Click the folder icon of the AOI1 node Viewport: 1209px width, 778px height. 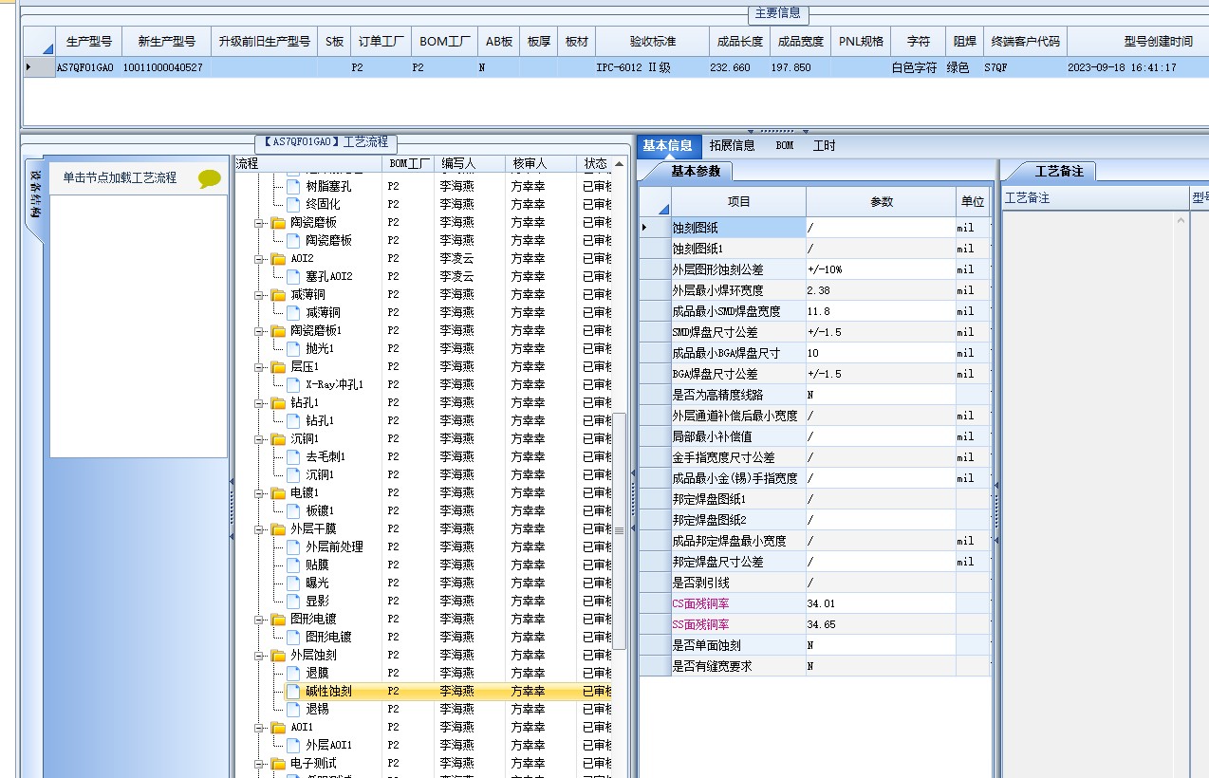278,727
